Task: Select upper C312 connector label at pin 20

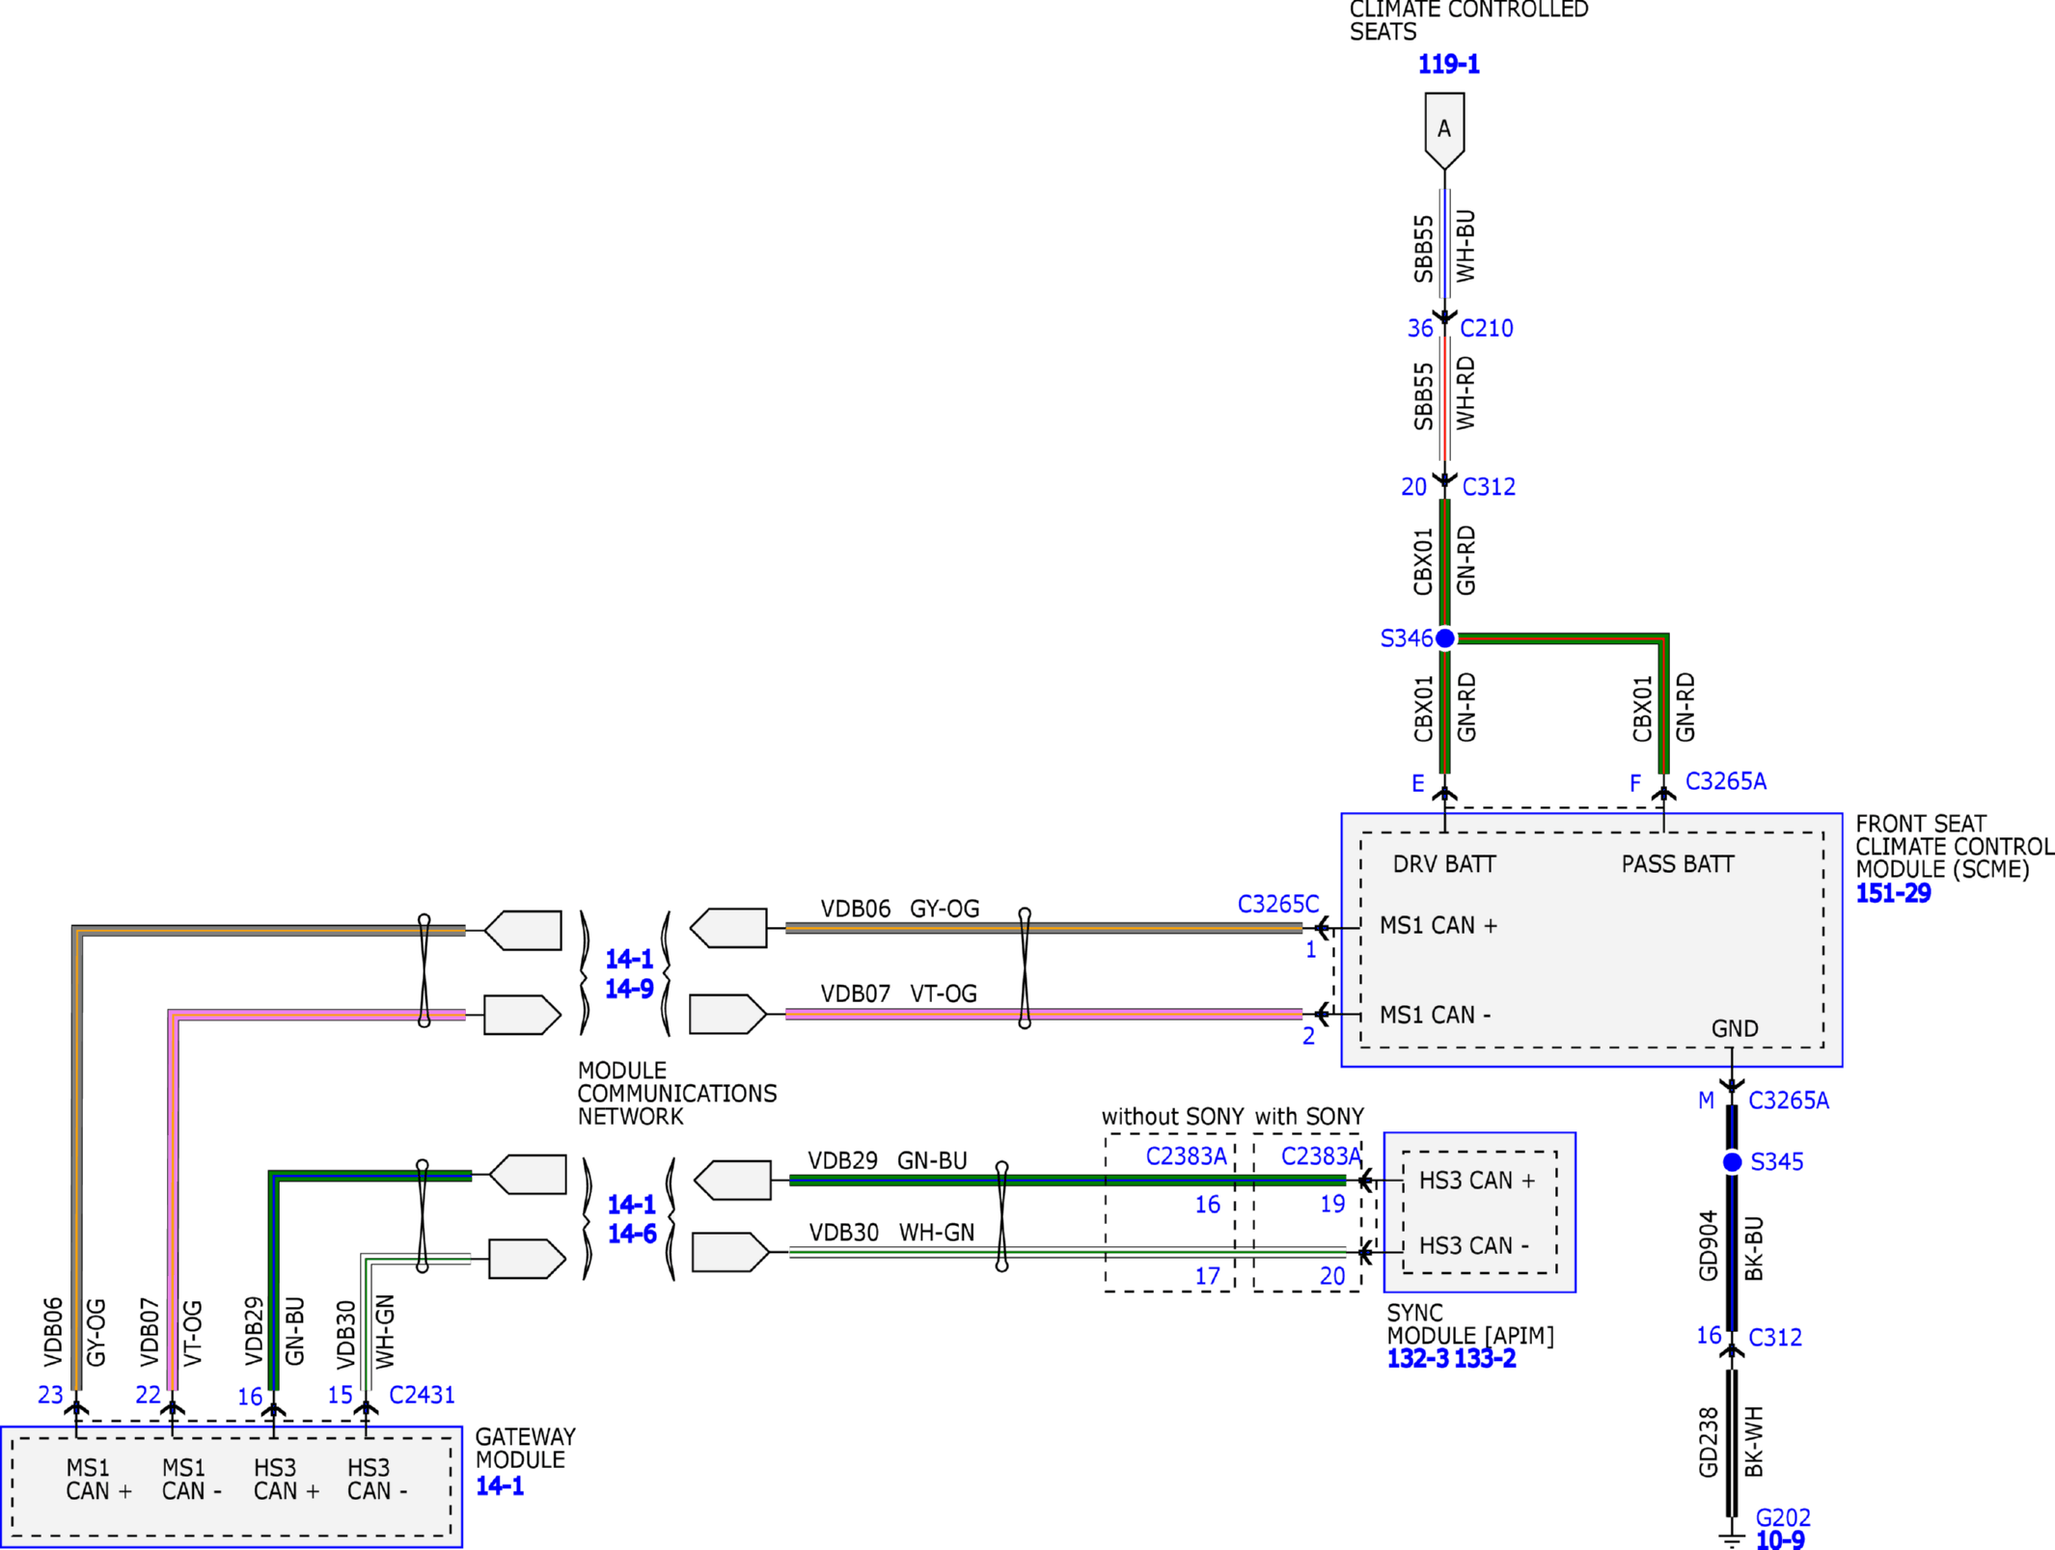Action: pos(1489,487)
